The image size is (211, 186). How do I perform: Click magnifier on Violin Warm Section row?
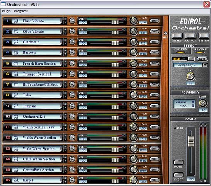pos(72,138)
